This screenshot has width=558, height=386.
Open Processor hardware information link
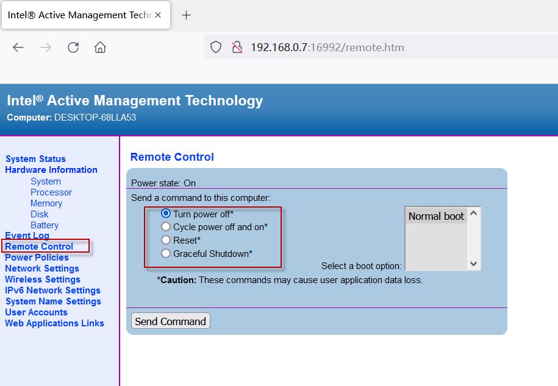coord(51,192)
